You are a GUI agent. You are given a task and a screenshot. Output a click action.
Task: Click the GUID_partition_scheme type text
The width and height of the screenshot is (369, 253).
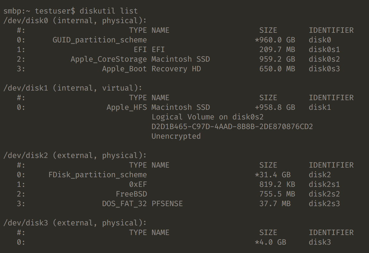click(x=99, y=40)
